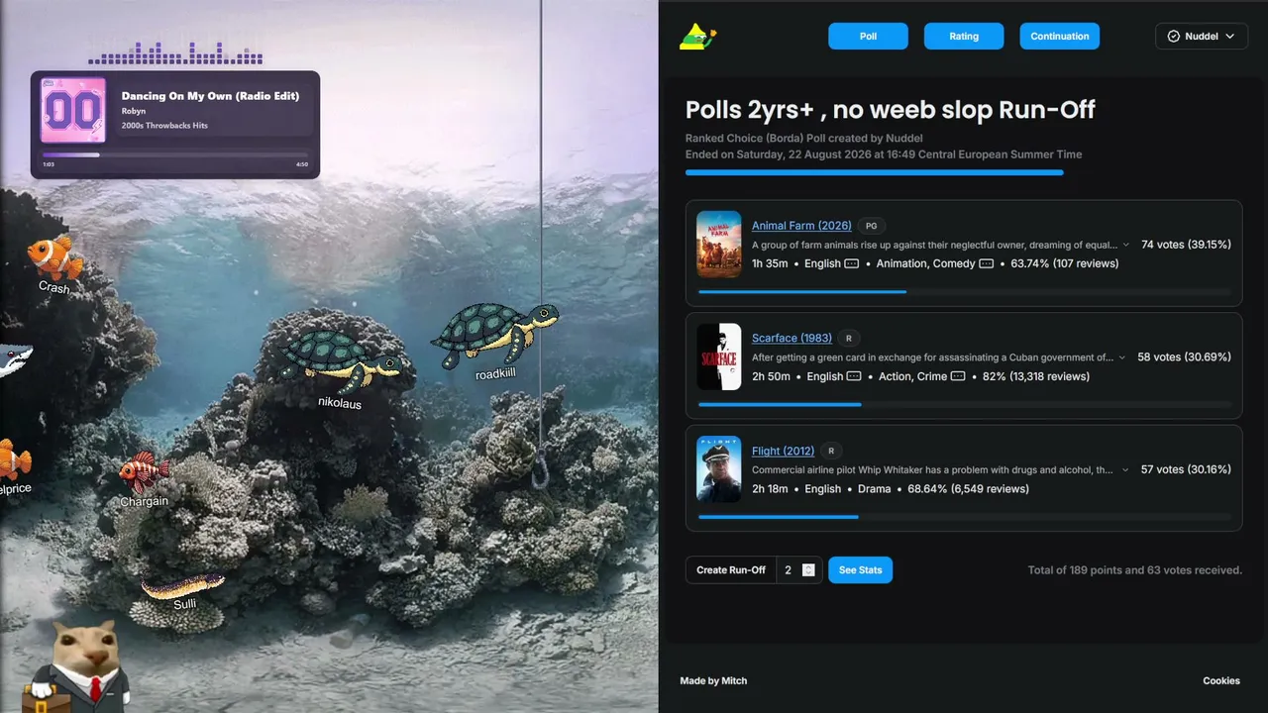Click the site logo in the header
The height and width of the screenshot is (713, 1268).
pyautogui.click(x=697, y=36)
